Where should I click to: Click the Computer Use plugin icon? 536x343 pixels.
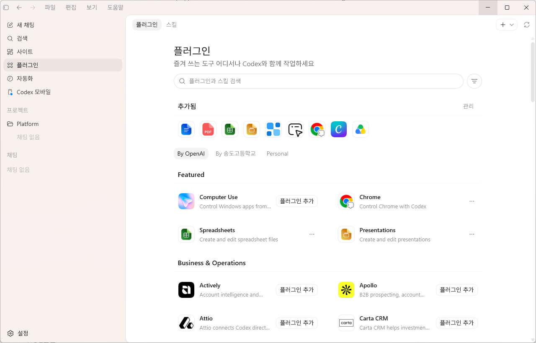pyautogui.click(x=186, y=201)
